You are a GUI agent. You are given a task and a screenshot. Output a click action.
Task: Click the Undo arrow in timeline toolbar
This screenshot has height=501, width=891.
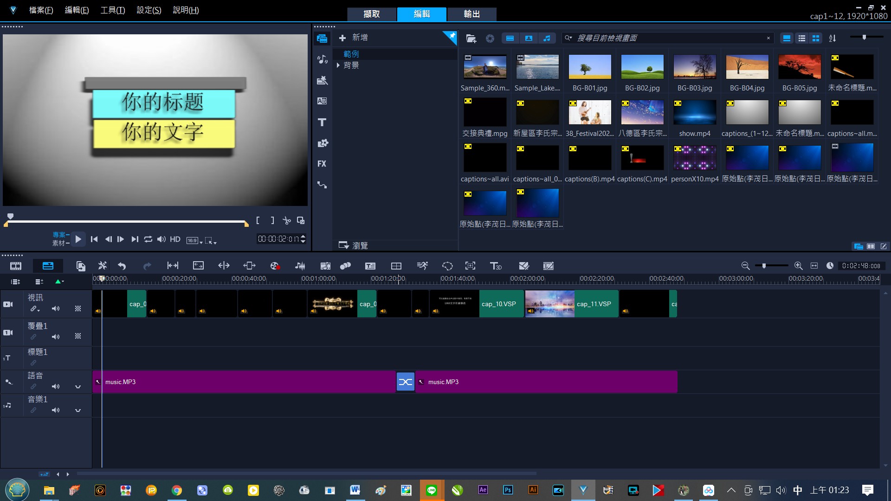(x=122, y=266)
